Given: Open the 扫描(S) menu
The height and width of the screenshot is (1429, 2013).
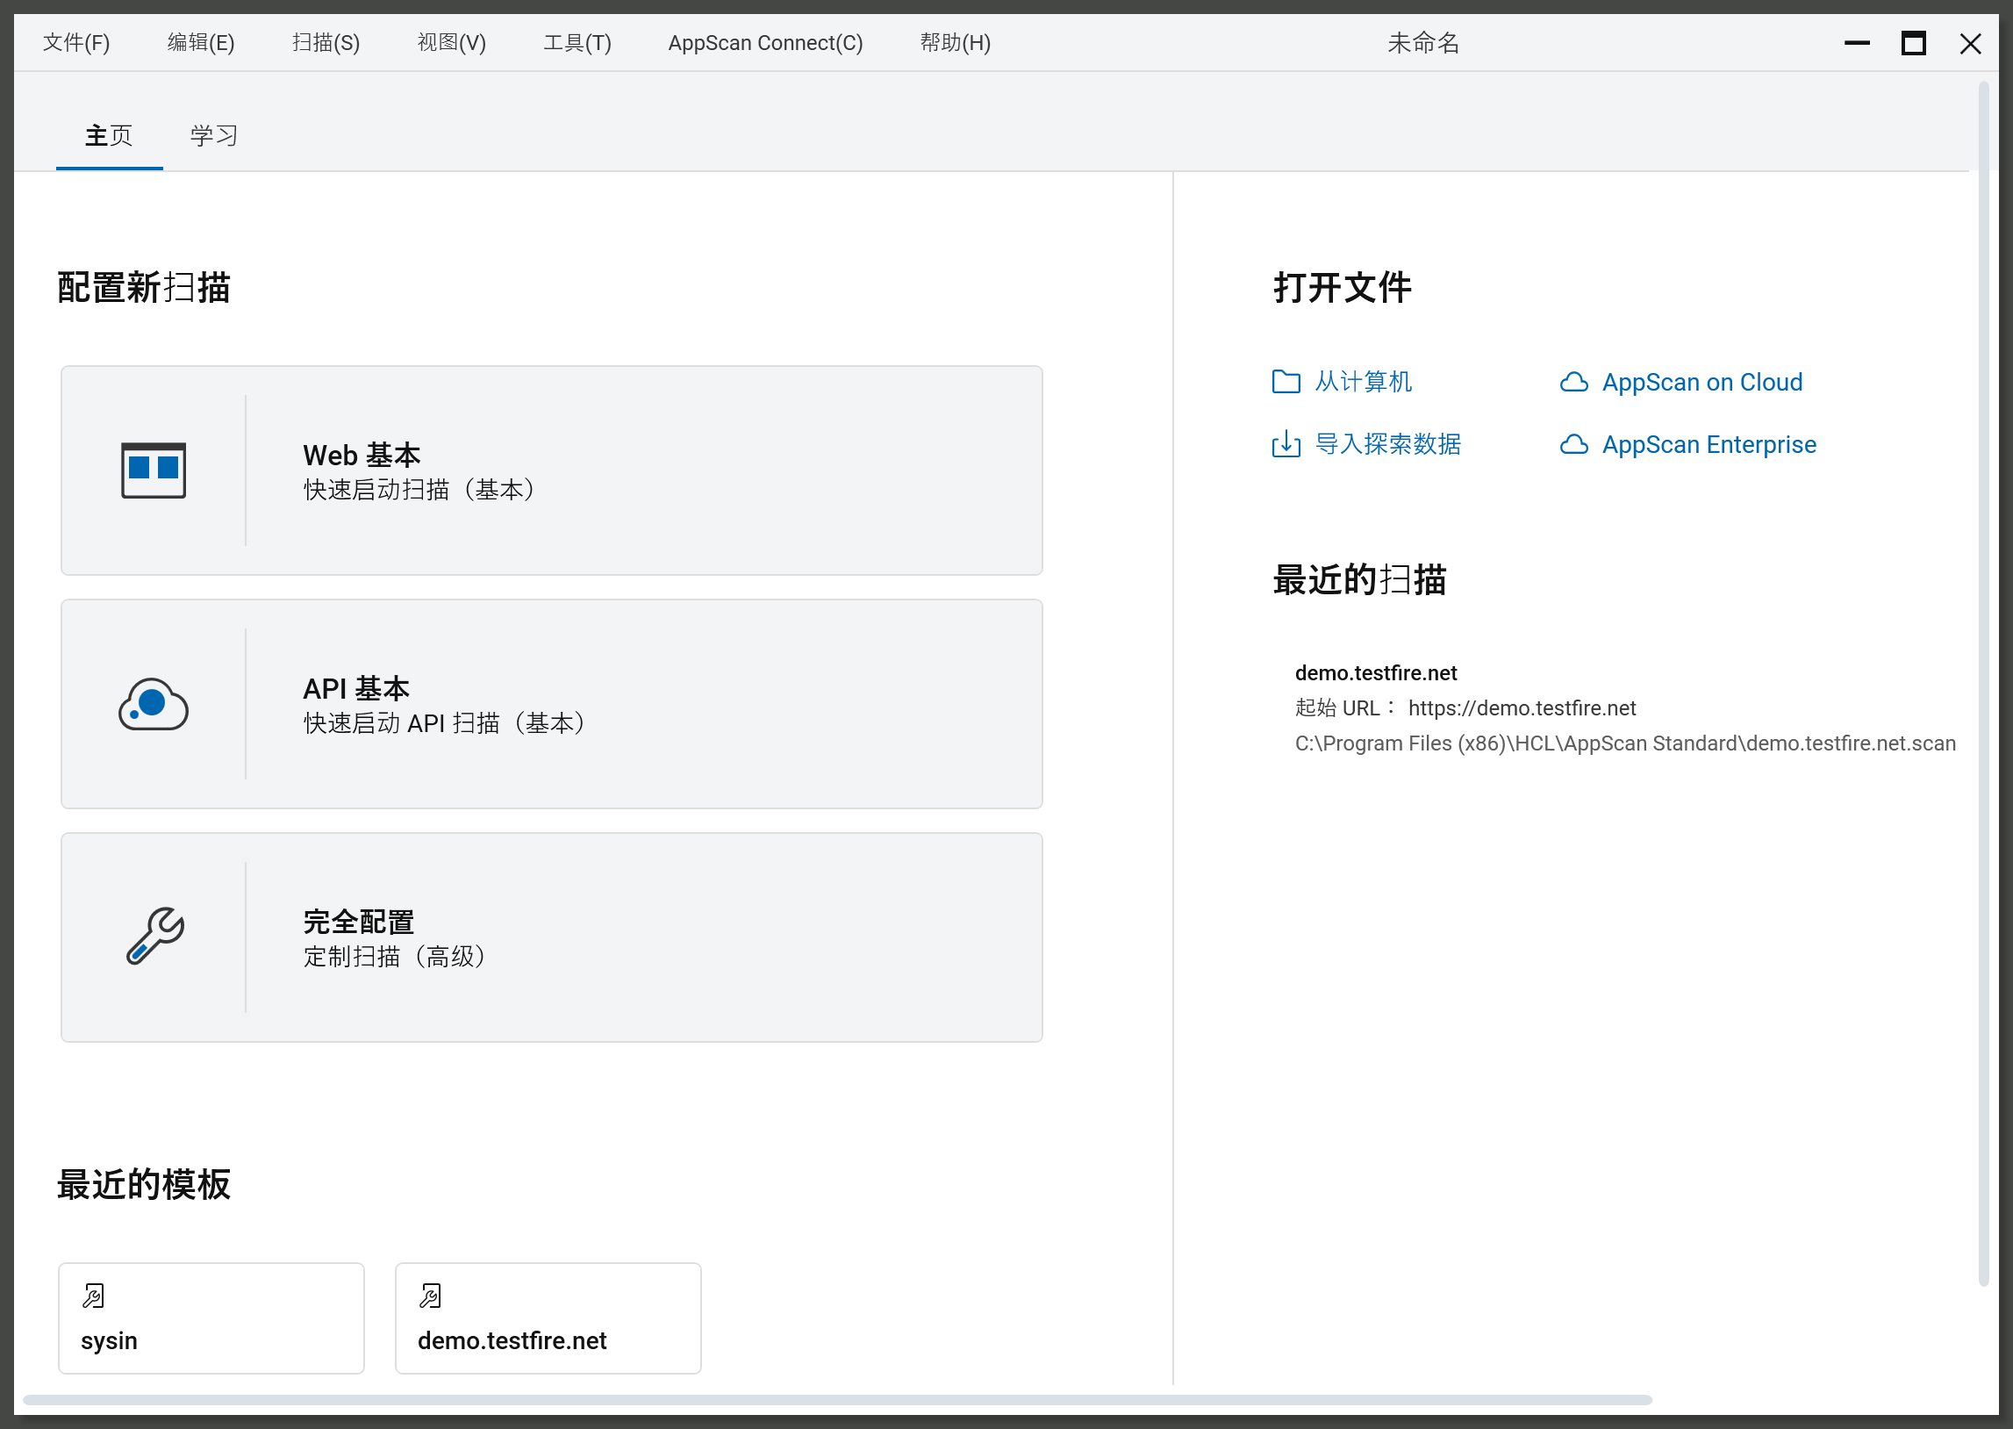Looking at the screenshot, I should tap(326, 42).
